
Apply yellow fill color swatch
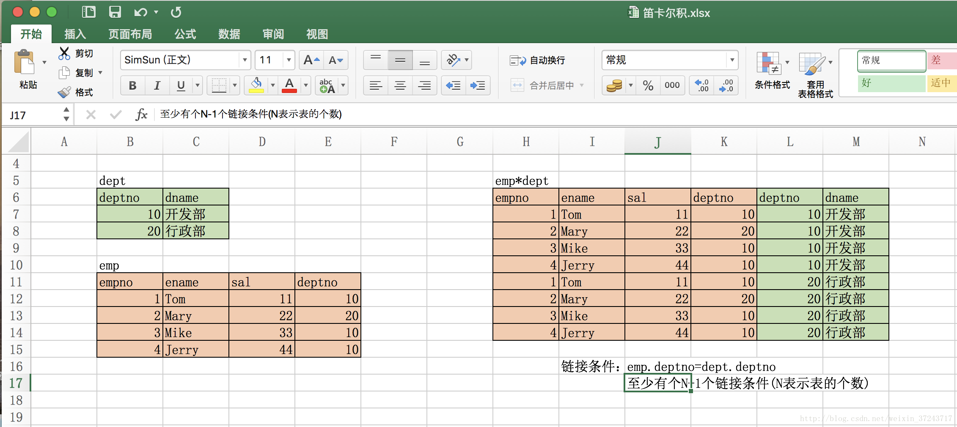(x=256, y=85)
